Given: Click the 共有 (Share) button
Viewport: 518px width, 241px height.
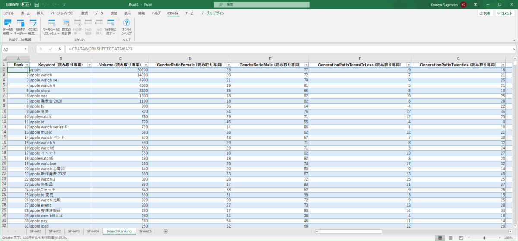Looking at the screenshot, I should point(485,13).
